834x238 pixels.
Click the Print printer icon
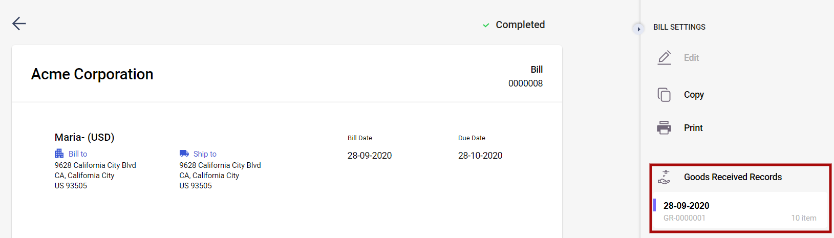coord(664,127)
